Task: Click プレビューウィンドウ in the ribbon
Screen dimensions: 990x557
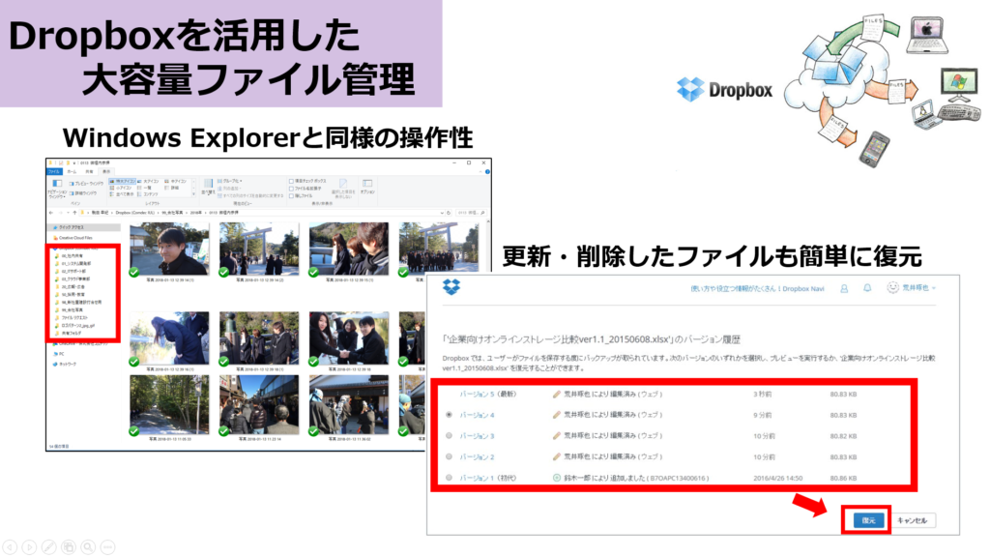Action: pyautogui.click(x=86, y=183)
